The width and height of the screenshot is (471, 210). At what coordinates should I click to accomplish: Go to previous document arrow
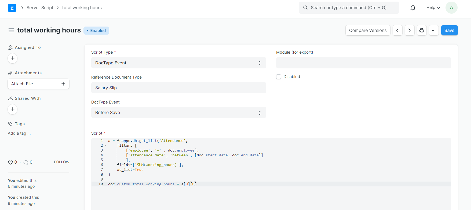(397, 30)
